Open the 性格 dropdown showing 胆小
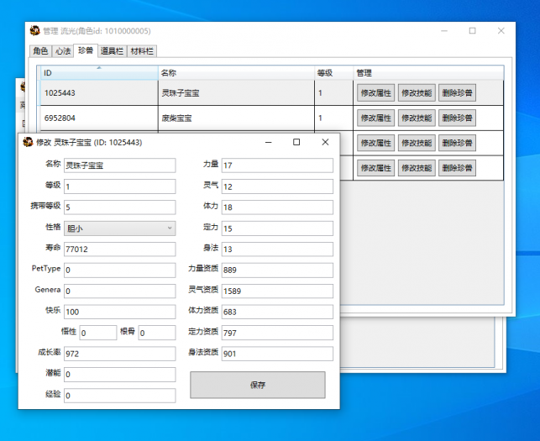540x441 pixels. click(x=120, y=228)
